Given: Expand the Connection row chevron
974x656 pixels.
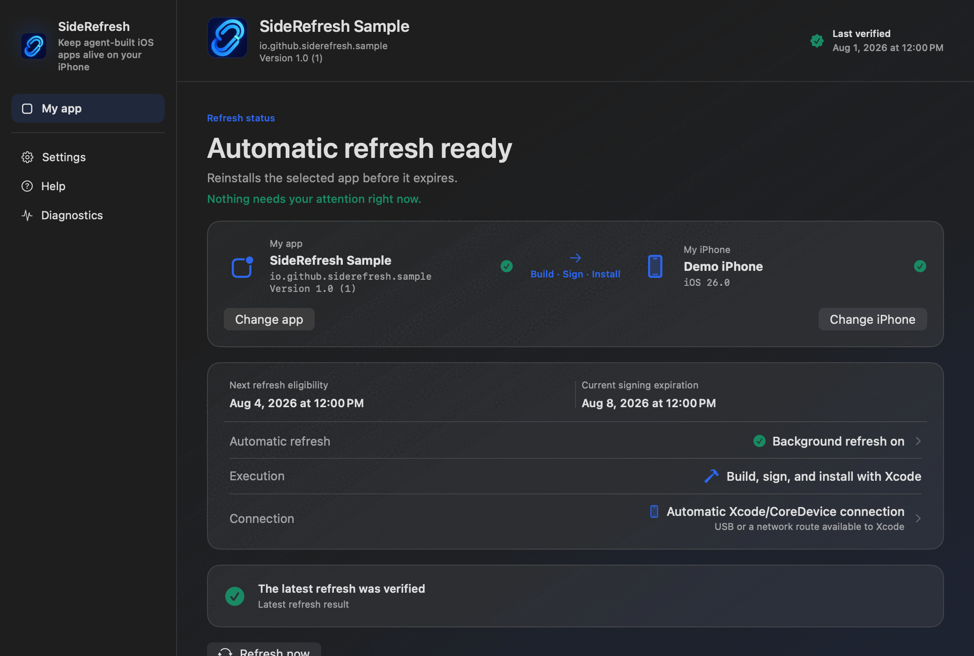Looking at the screenshot, I should (918, 518).
